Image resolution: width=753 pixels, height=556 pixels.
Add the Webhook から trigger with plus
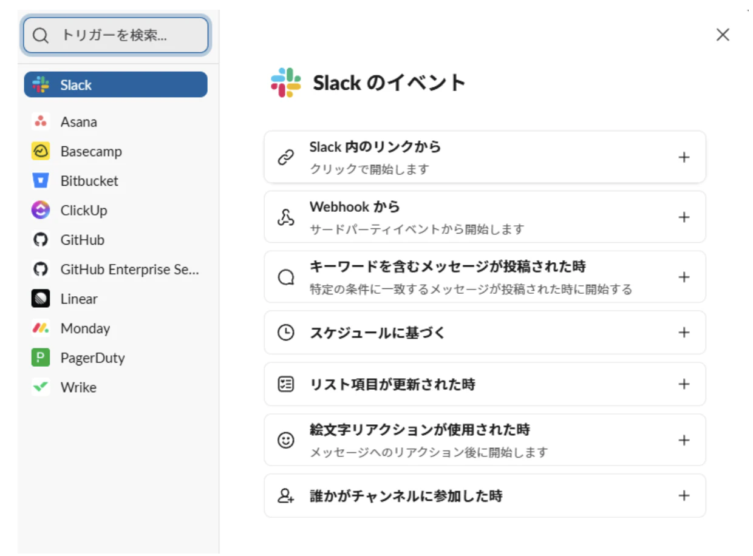(684, 217)
